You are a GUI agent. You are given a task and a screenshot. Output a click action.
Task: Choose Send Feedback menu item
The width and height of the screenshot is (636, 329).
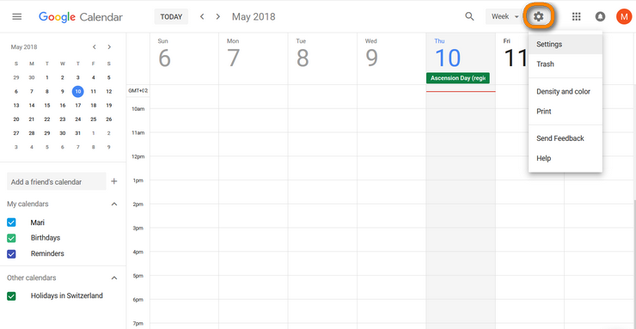tap(565, 138)
